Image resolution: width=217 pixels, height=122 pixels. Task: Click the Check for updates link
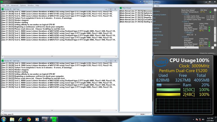(208, 53)
